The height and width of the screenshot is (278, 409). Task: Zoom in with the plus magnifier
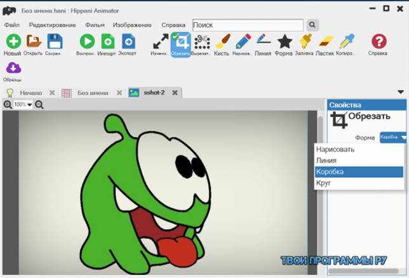click(8, 105)
